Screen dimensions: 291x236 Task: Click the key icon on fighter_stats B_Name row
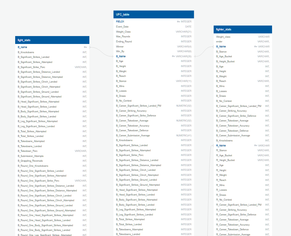pyautogui.click(x=256, y=47)
